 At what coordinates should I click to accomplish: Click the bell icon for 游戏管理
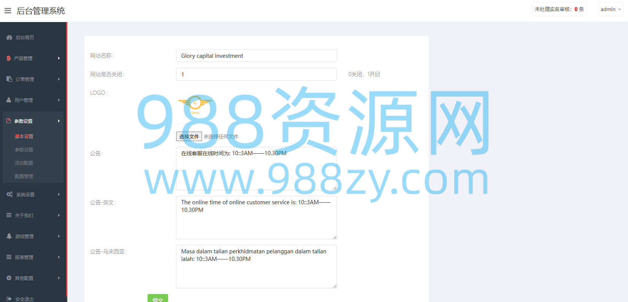[x=9, y=236]
